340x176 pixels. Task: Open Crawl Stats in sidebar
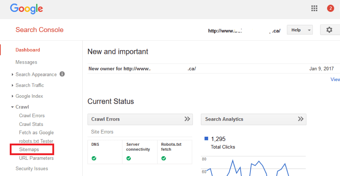tap(31, 124)
